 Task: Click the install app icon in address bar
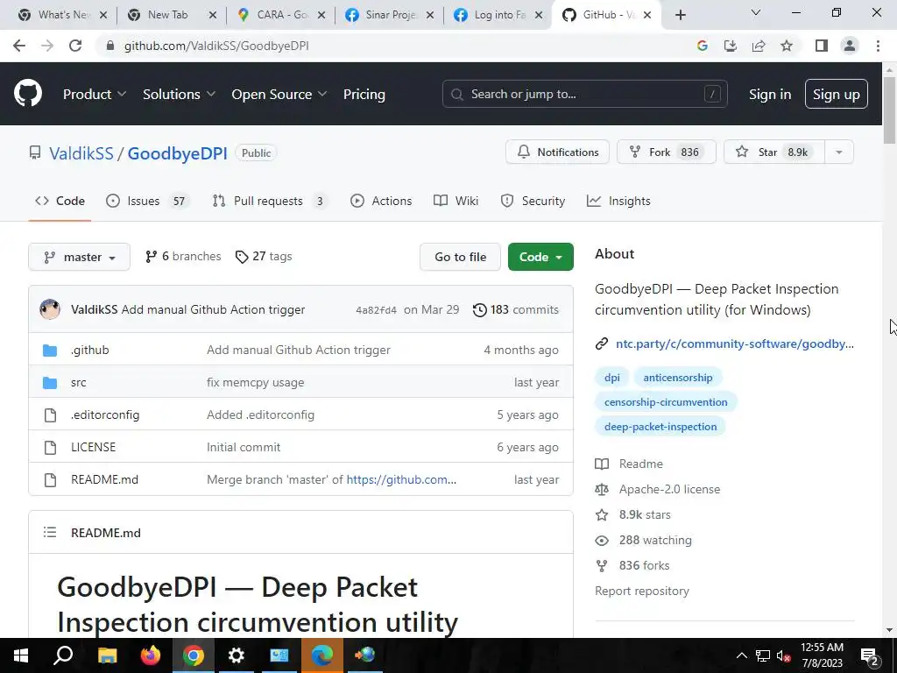(731, 46)
